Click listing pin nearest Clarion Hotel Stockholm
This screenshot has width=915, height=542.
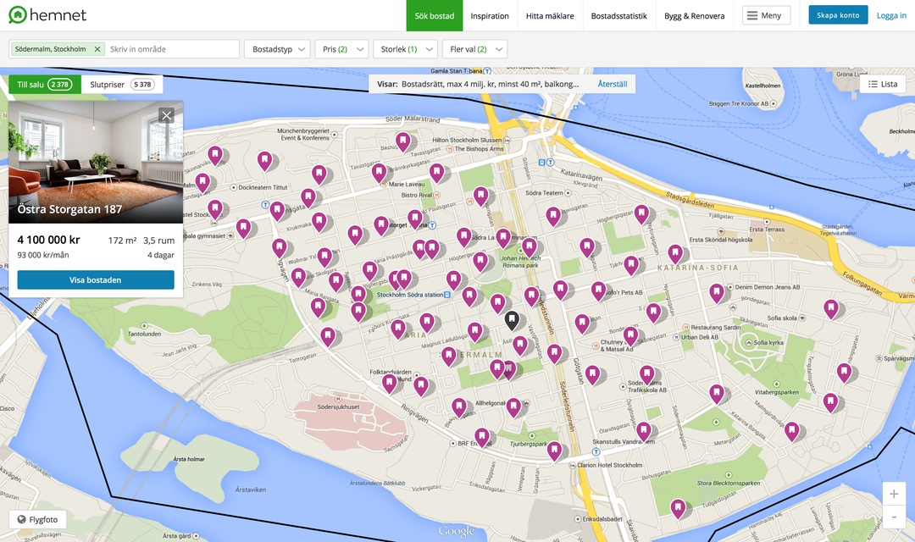click(x=554, y=450)
